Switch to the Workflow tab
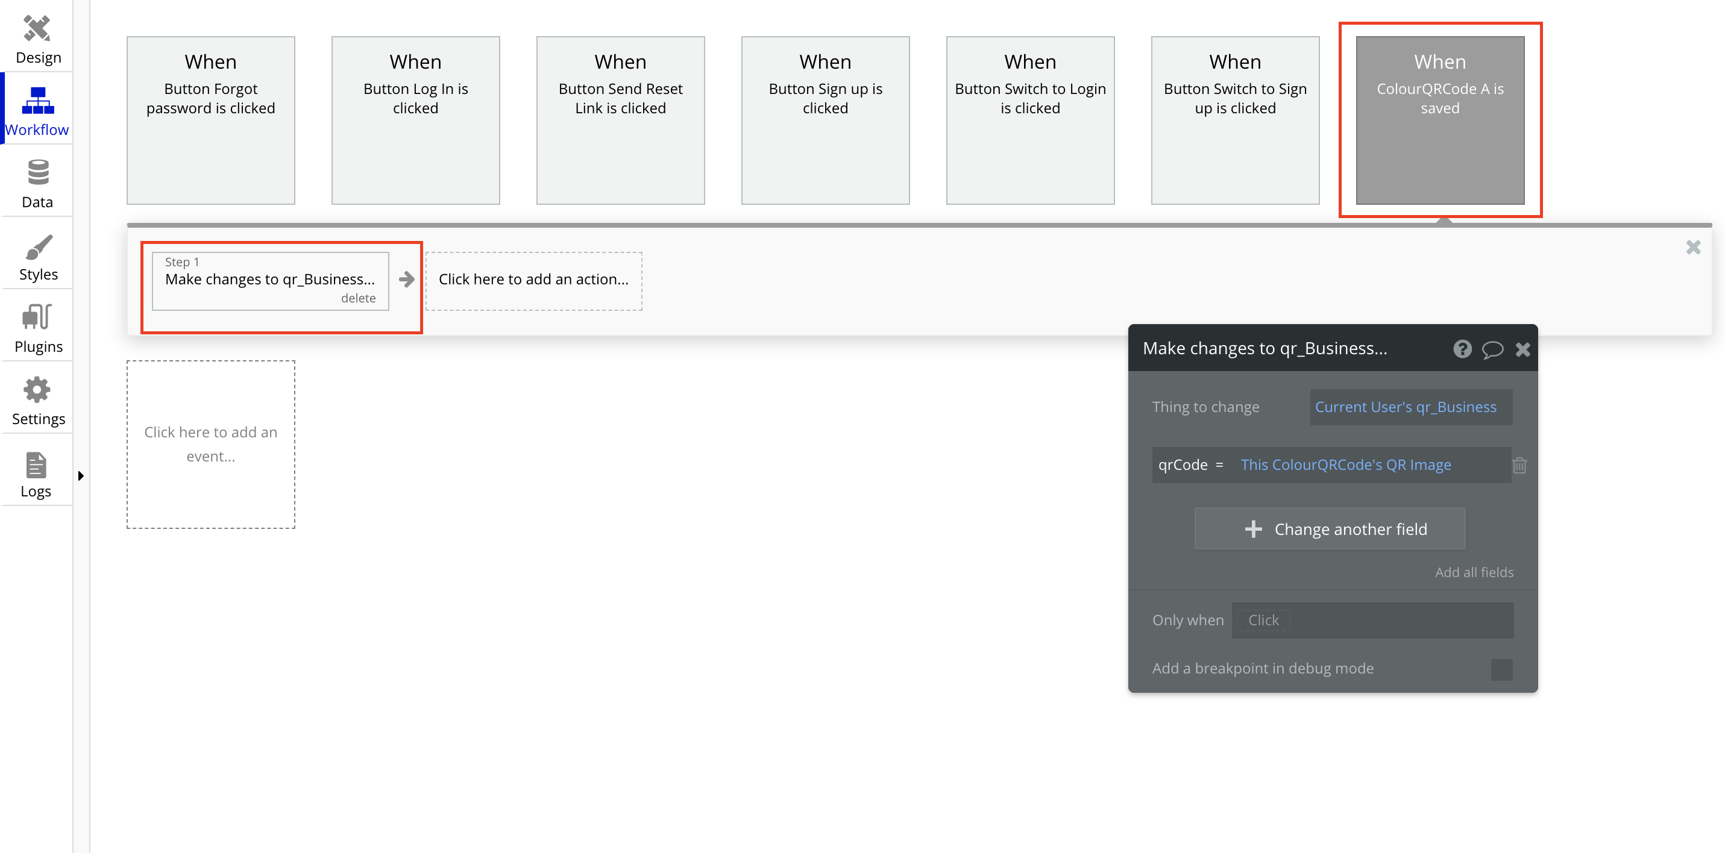The width and height of the screenshot is (1725, 853). 37,111
